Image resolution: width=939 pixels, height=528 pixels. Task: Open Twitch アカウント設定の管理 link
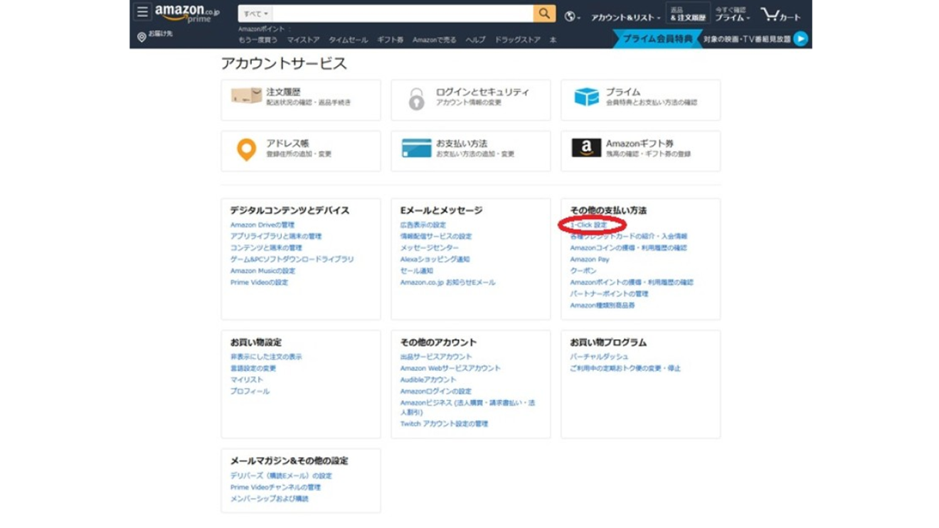click(x=445, y=424)
